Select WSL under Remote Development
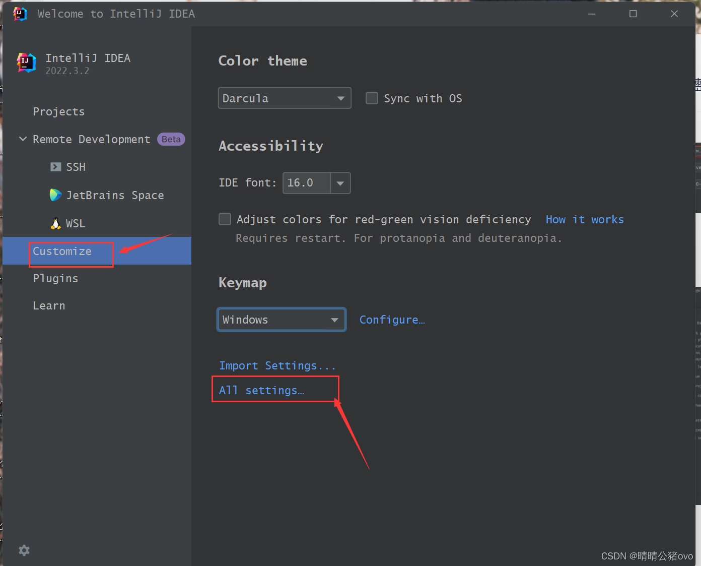 point(76,223)
